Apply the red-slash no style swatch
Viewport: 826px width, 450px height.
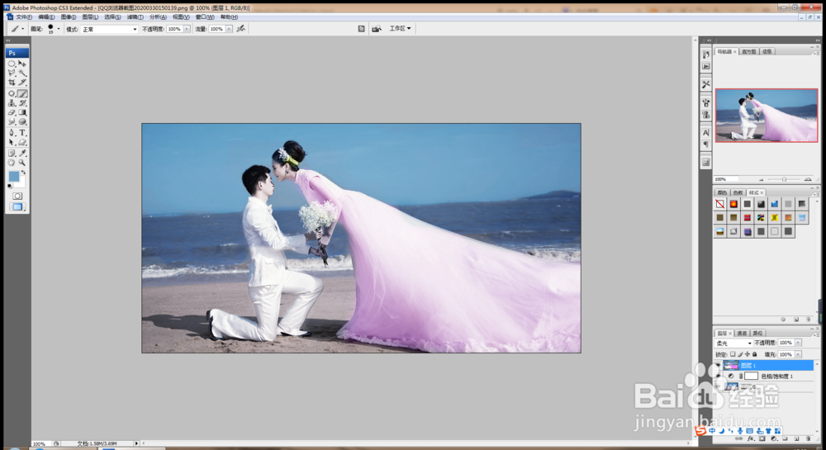pos(719,204)
